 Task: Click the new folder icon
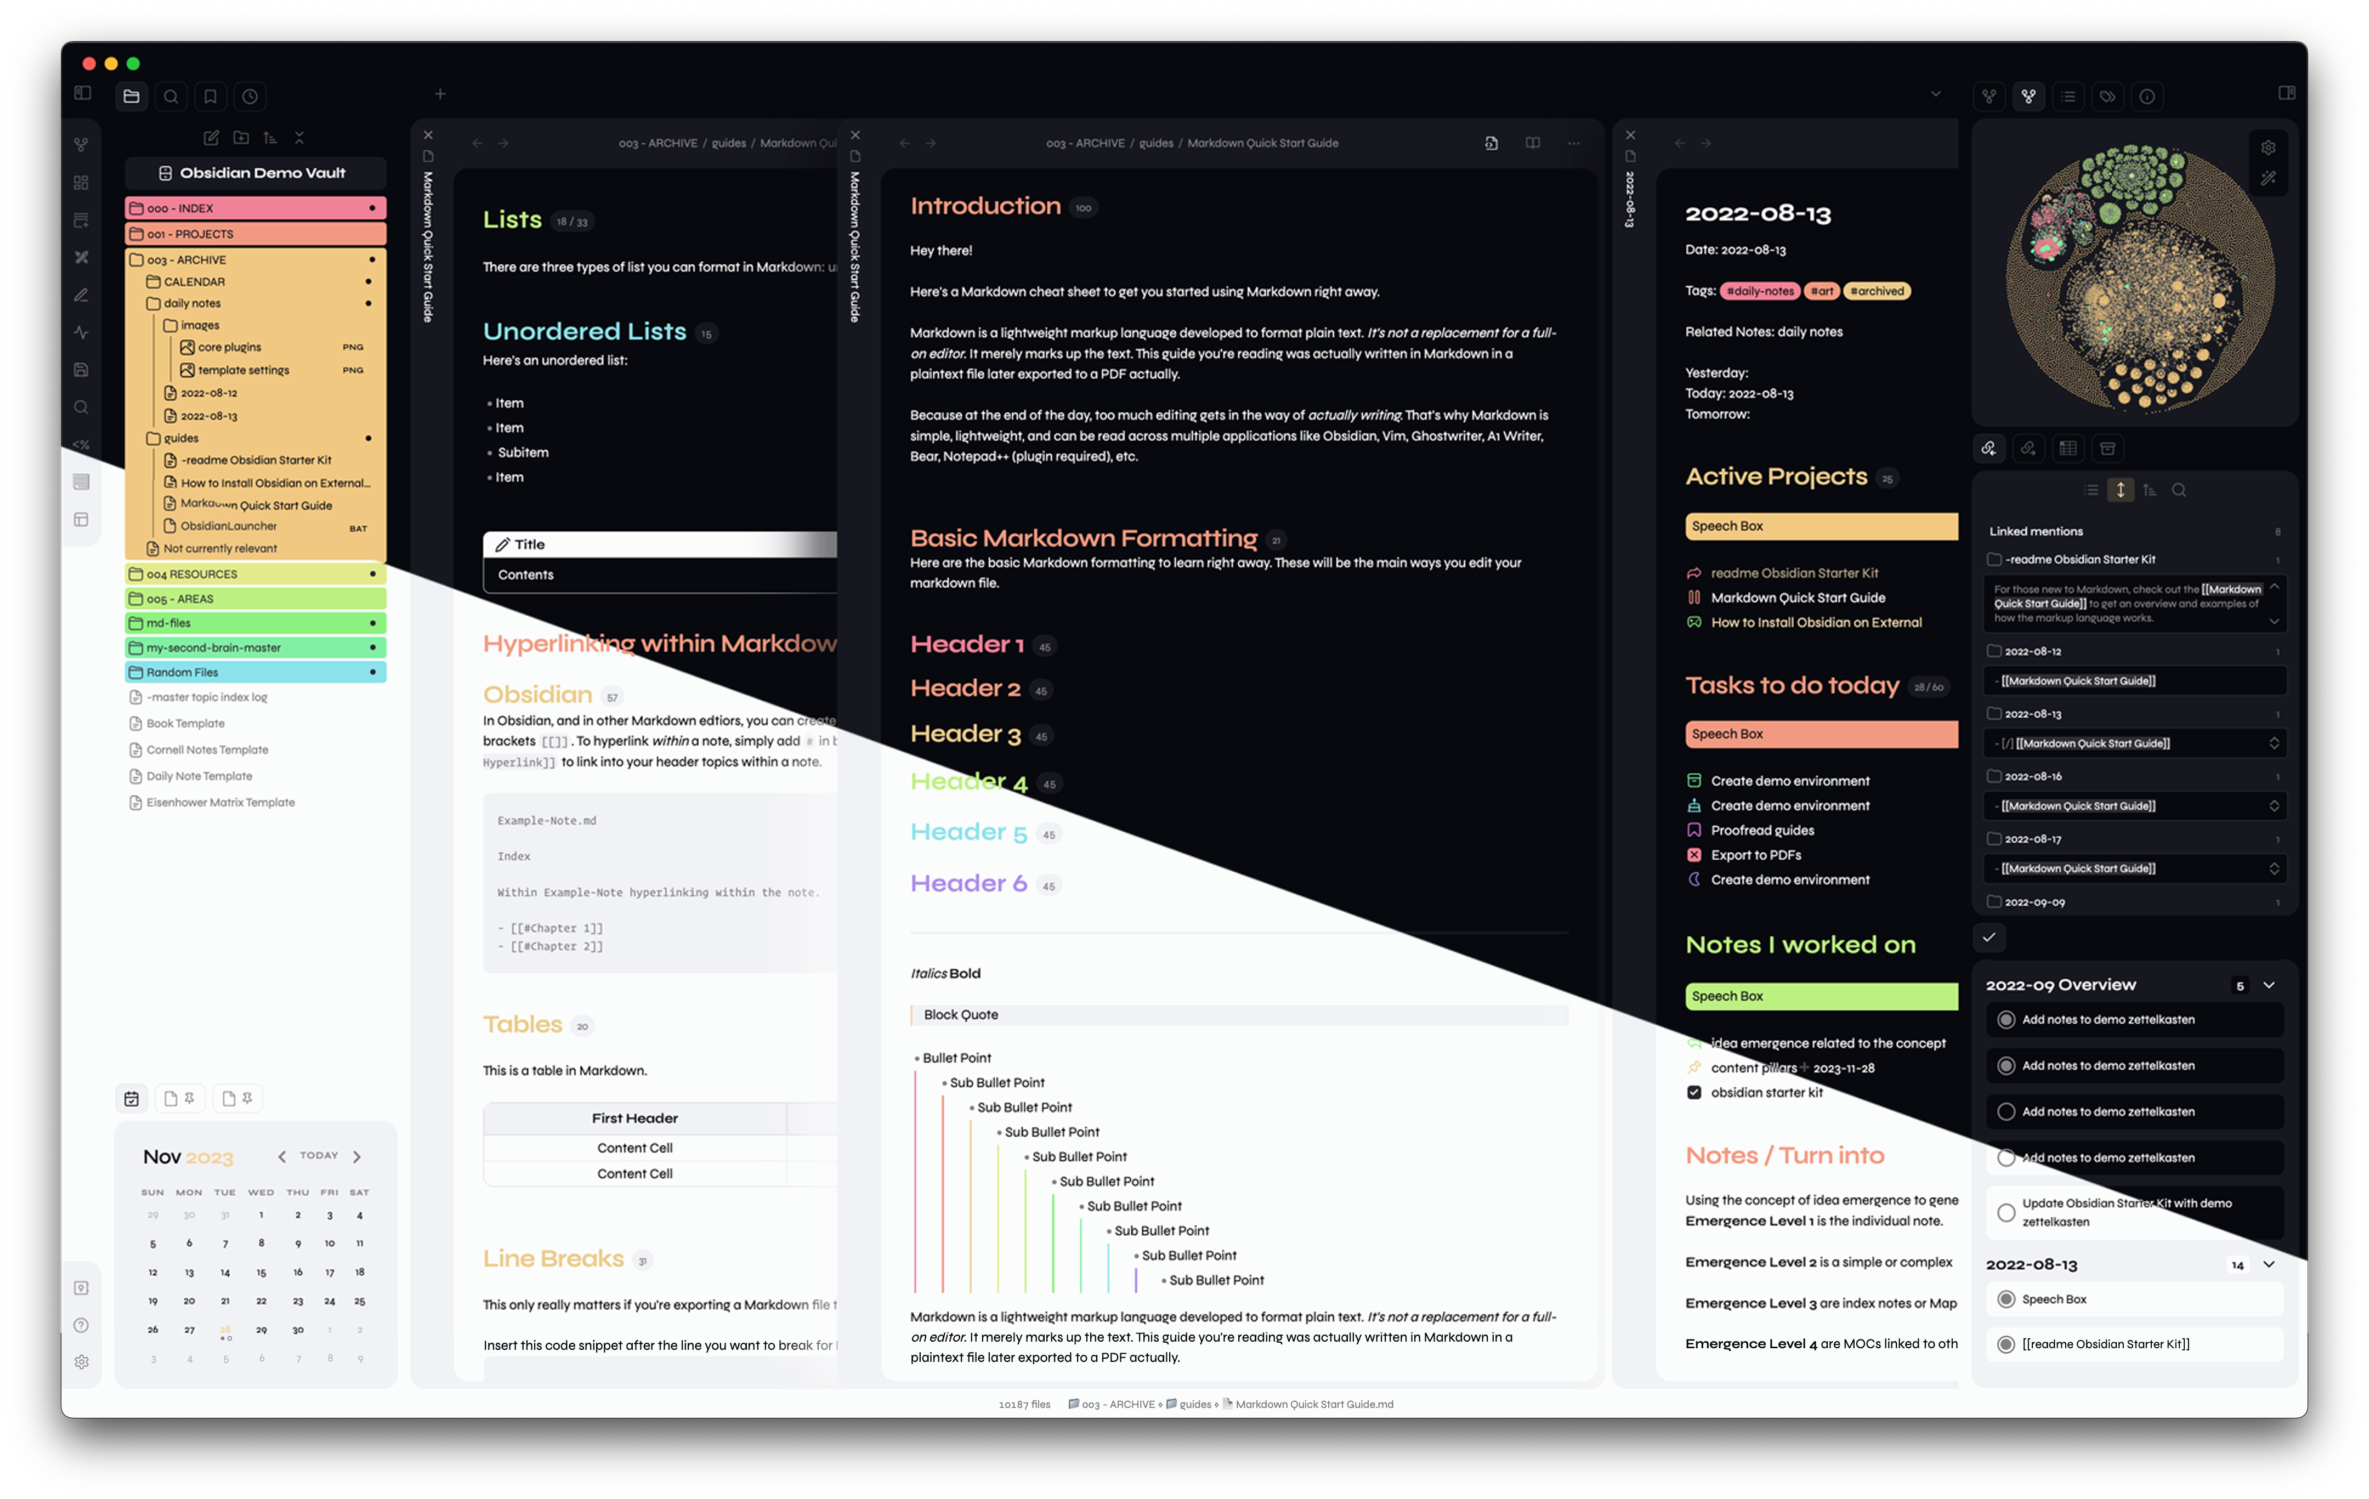(241, 138)
